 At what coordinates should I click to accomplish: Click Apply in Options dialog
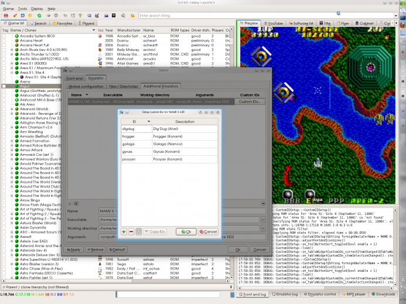(x=74, y=250)
